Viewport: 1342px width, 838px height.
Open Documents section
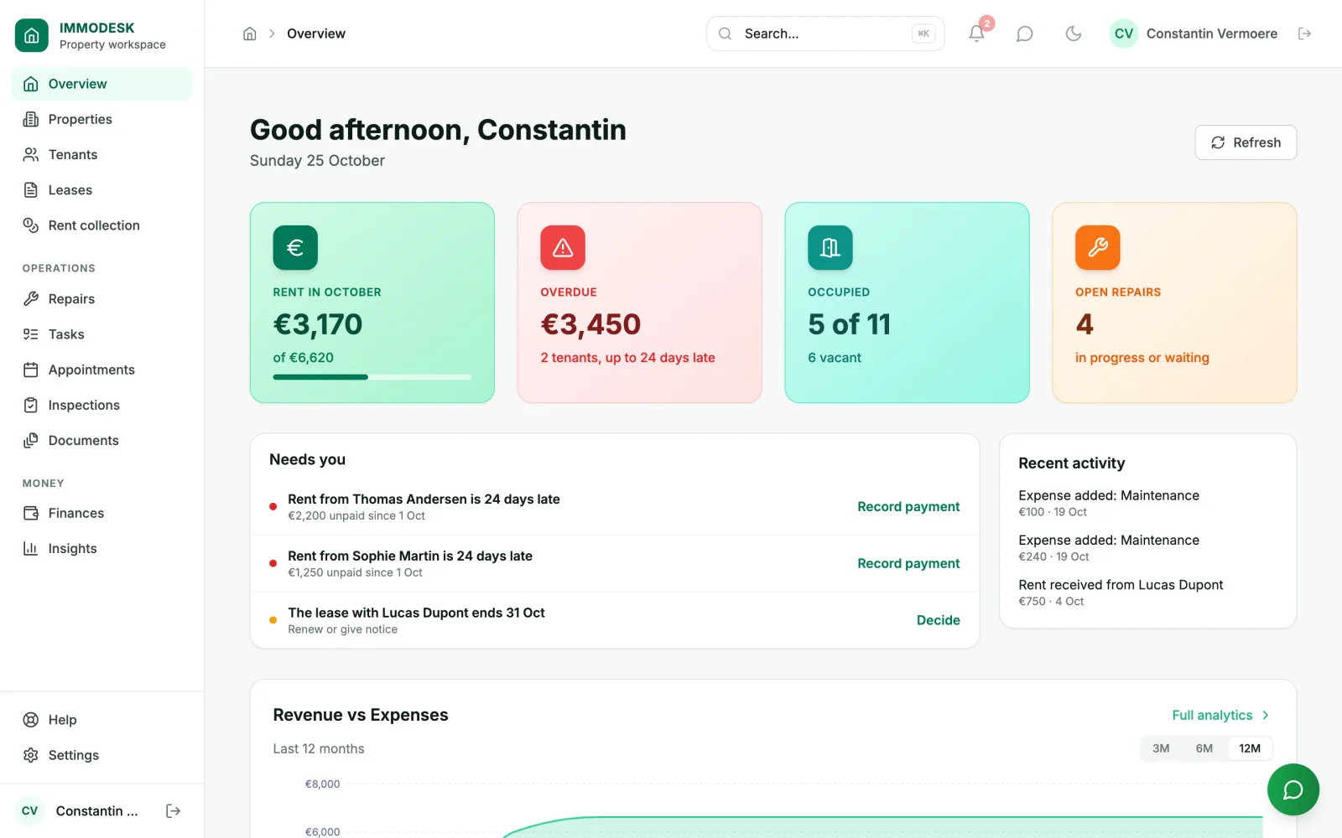coord(102,440)
